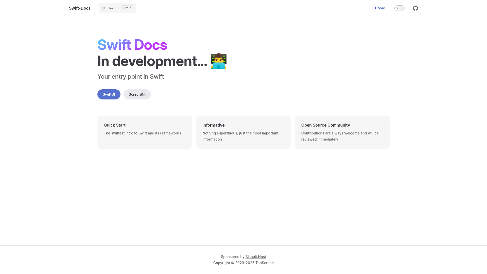Open the ScrechKit button
The image size is (487, 274).
point(137,94)
